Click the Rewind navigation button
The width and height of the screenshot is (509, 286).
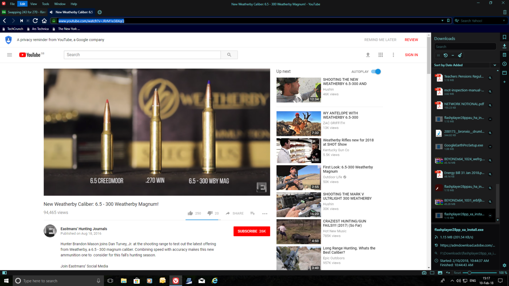pyautogui.click(x=21, y=21)
